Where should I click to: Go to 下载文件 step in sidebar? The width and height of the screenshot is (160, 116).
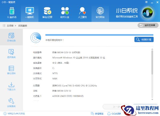click(x=11, y=86)
